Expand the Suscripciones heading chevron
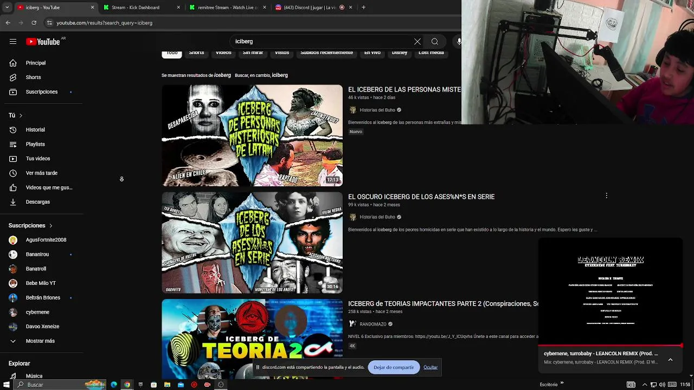Screen dimensions: 694x390 [x=51, y=225]
